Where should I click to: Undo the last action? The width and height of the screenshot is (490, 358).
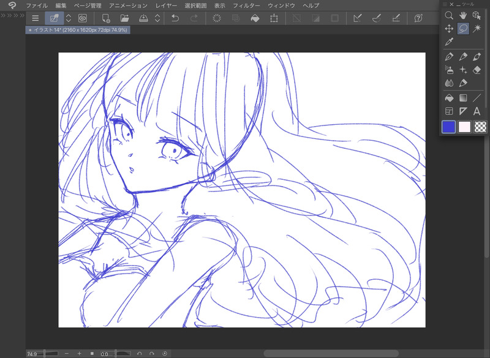click(x=175, y=18)
